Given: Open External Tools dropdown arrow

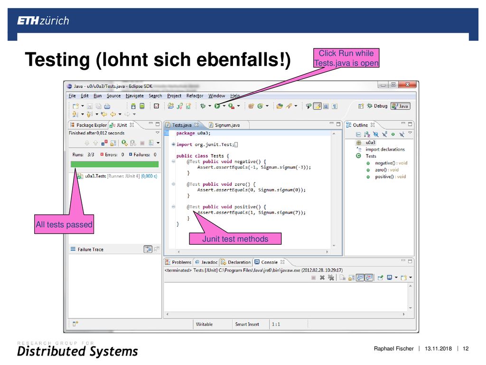Looking at the screenshot, I should tap(238, 106).
